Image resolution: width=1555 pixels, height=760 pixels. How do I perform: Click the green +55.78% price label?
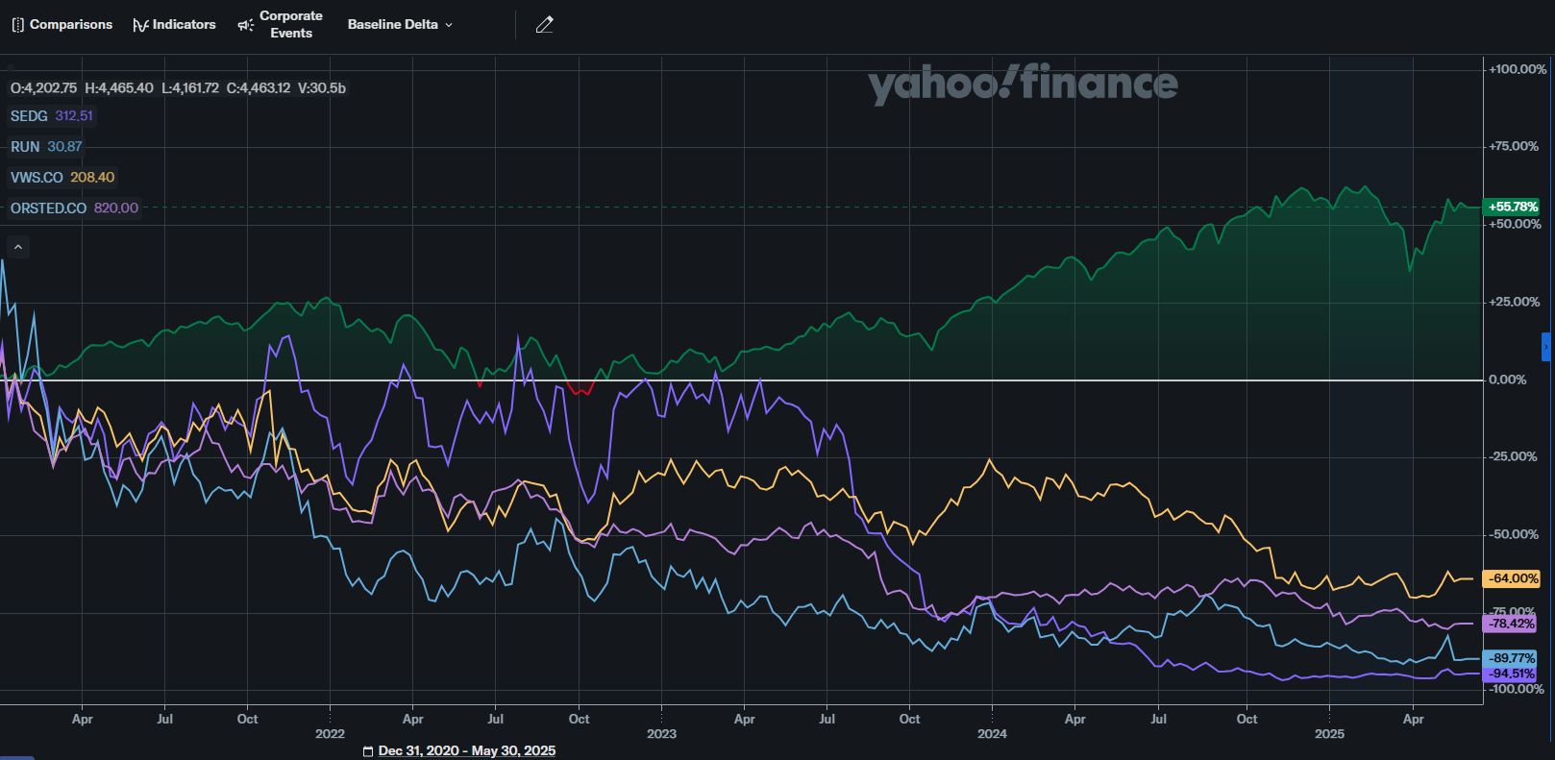pos(1512,207)
